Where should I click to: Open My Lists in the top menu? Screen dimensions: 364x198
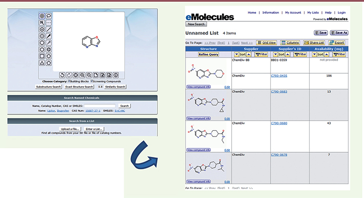pos(313,12)
